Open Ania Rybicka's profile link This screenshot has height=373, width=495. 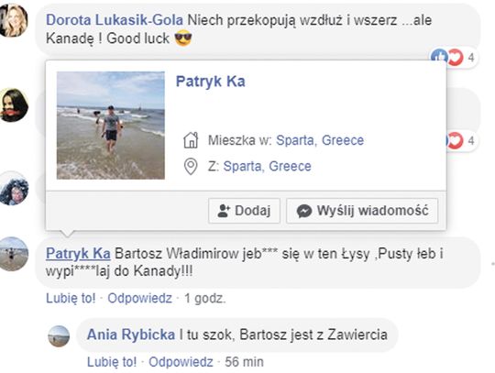click(x=131, y=335)
